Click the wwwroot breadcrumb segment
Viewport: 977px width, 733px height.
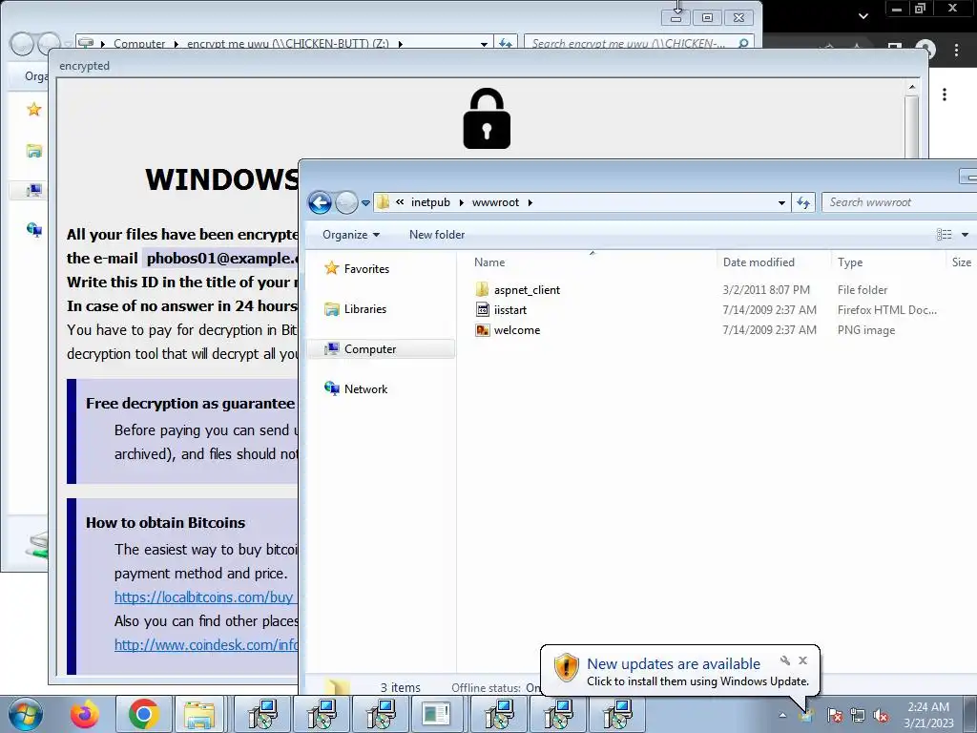pos(495,202)
